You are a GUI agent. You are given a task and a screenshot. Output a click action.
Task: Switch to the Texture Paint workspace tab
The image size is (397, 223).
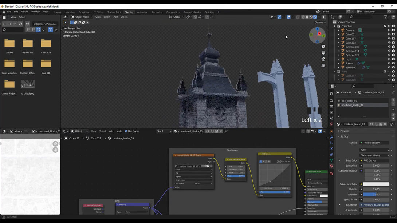[114, 12]
